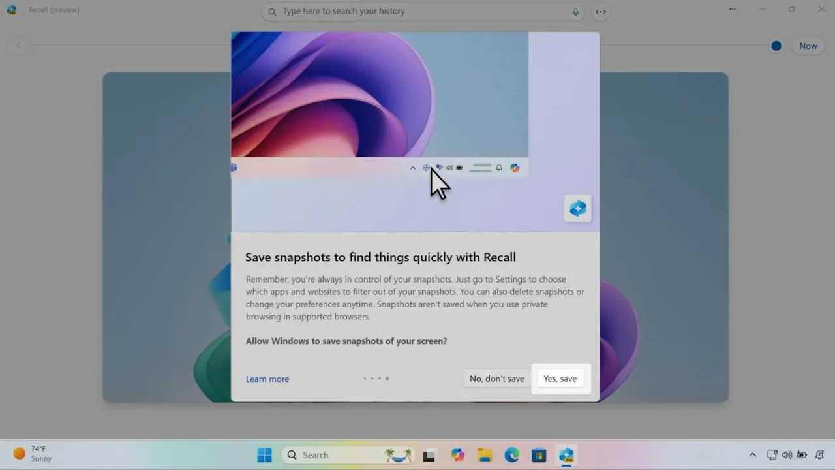Open the volume tray icon
835x470 pixels.
(787, 455)
